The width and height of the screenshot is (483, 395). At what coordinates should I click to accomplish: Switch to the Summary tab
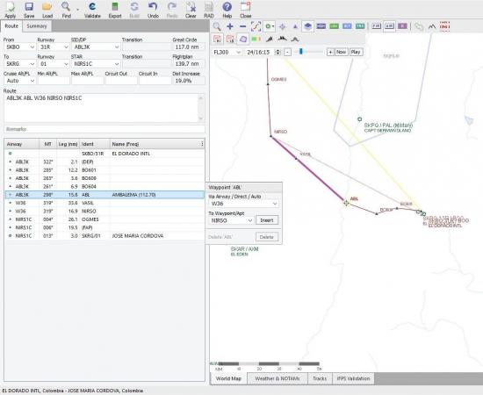pos(37,26)
